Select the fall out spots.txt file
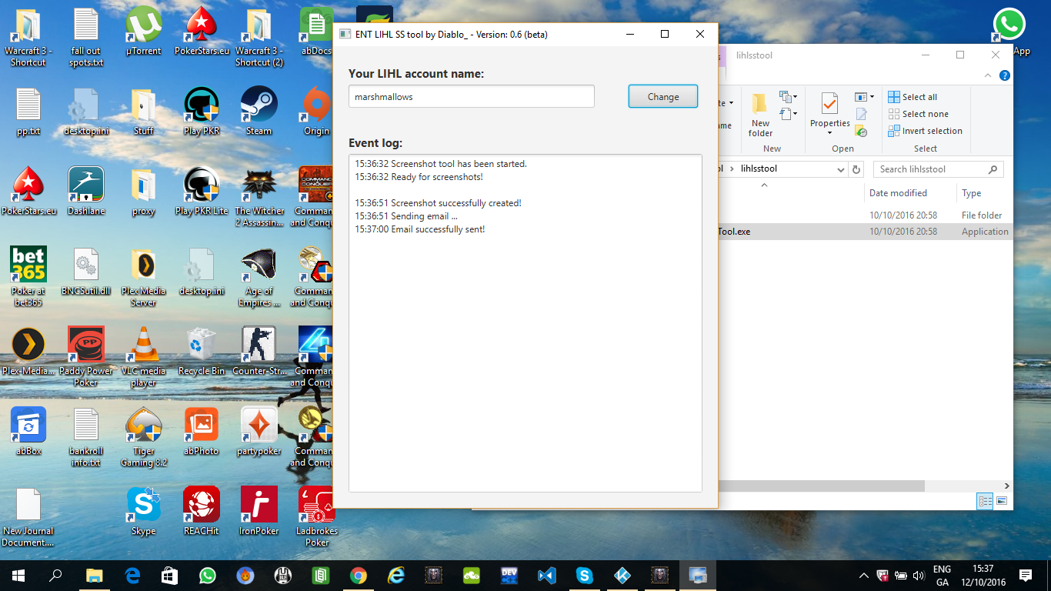The height and width of the screenshot is (591, 1051). coord(85,36)
